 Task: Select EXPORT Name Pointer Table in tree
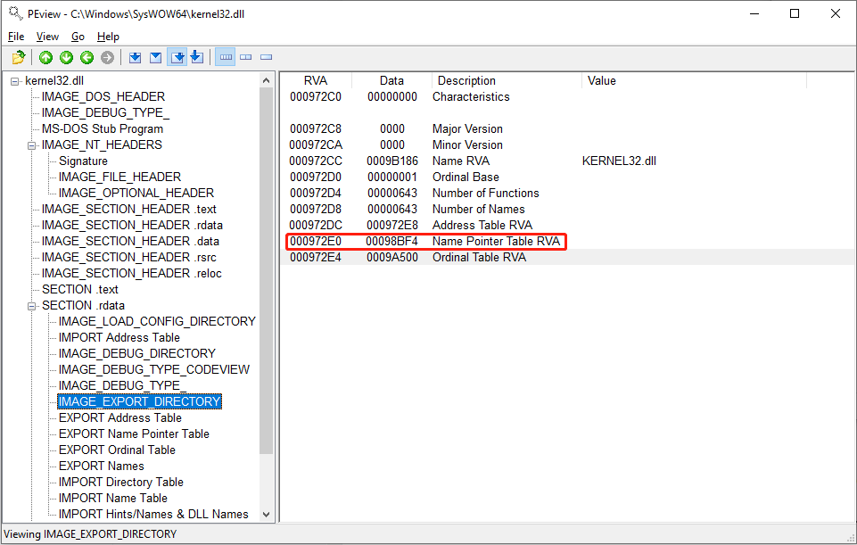pyautogui.click(x=134, y=434)
